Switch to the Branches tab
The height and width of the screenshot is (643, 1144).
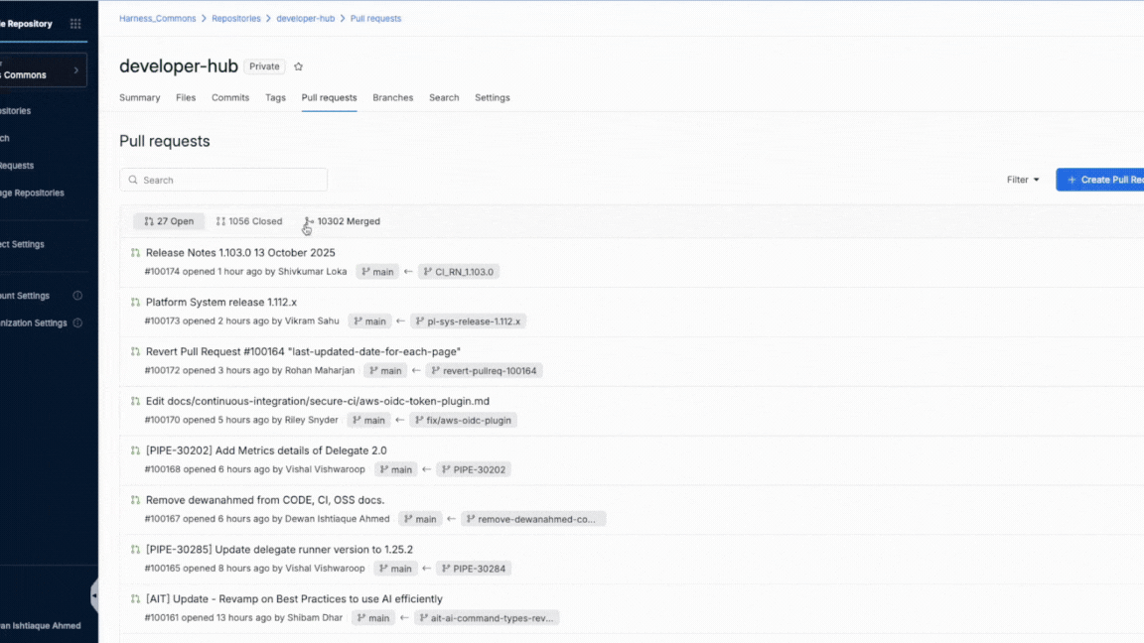tap(392, 97)
